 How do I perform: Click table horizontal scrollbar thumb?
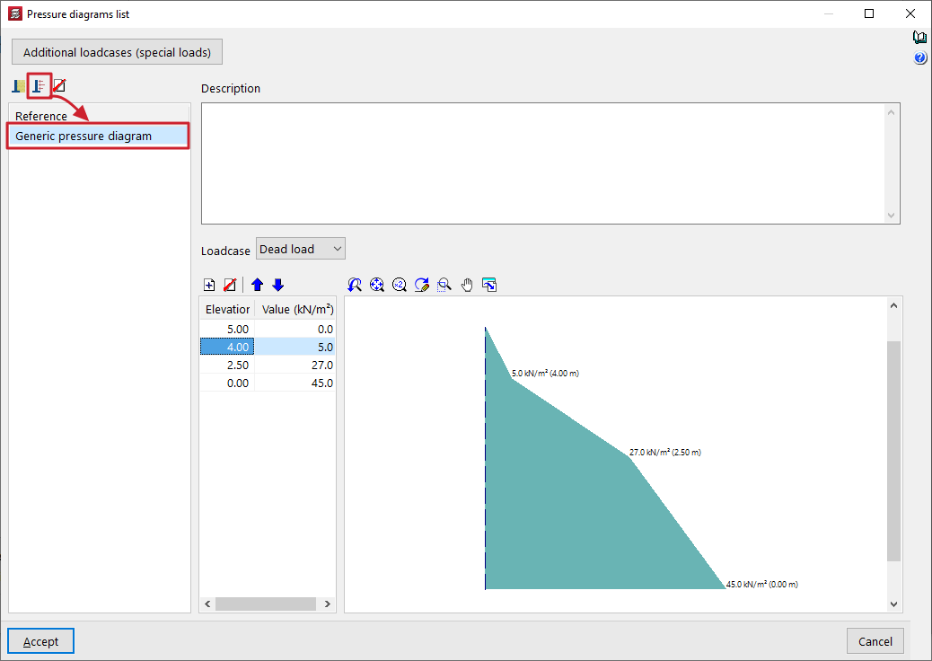[266, 604]
